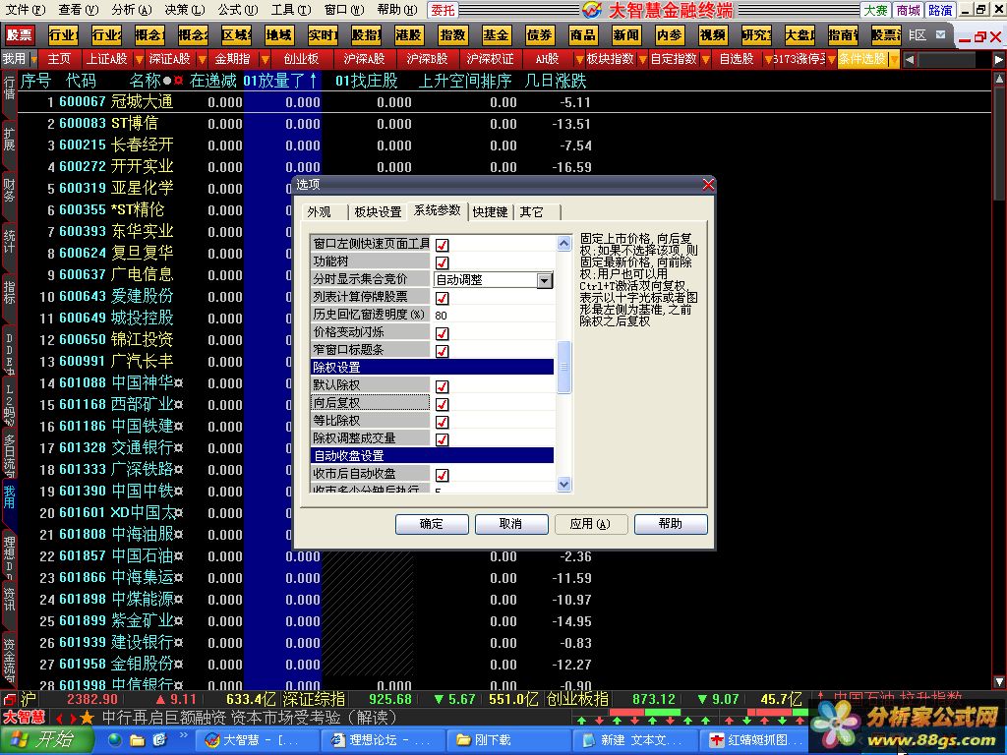
Task: Toggle the 列表计算停牌股票 checkbox
Action: point(442,297)
